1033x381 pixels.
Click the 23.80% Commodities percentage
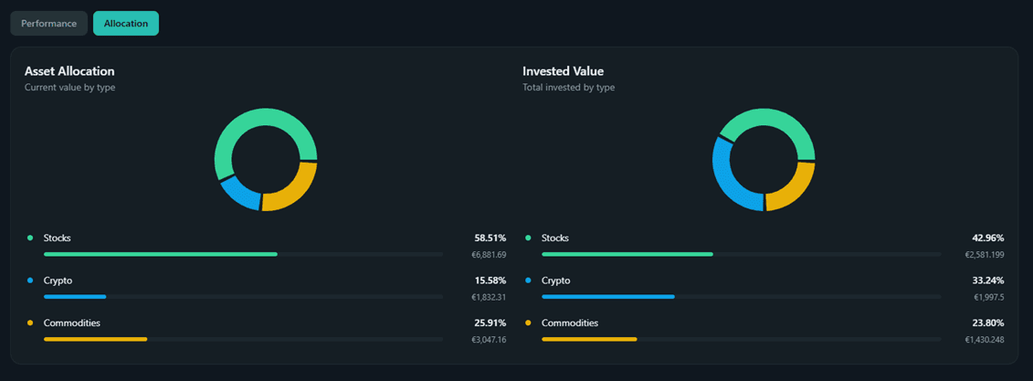(x=988, y=323)
